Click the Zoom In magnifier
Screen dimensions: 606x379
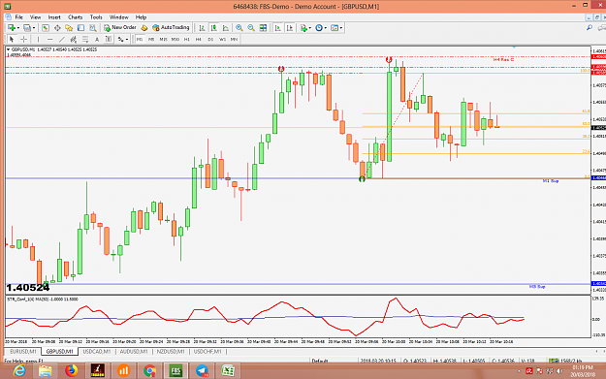[239, 28]
